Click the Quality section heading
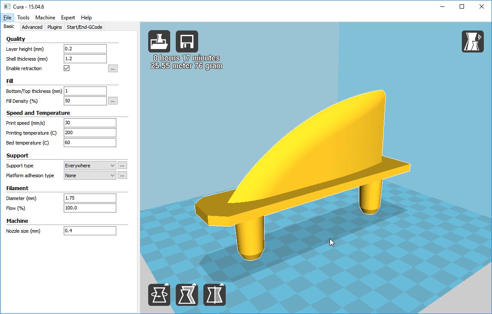 pyautogui.click(x=16, y=39)
